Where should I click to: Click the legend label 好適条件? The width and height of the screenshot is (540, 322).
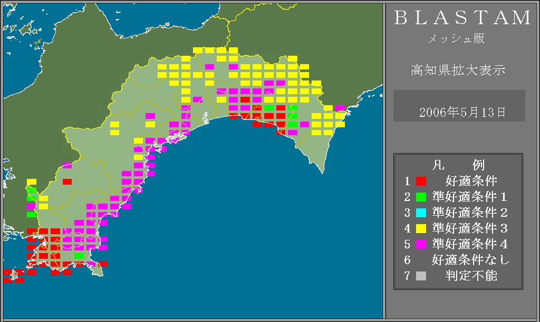pos(471,181)
